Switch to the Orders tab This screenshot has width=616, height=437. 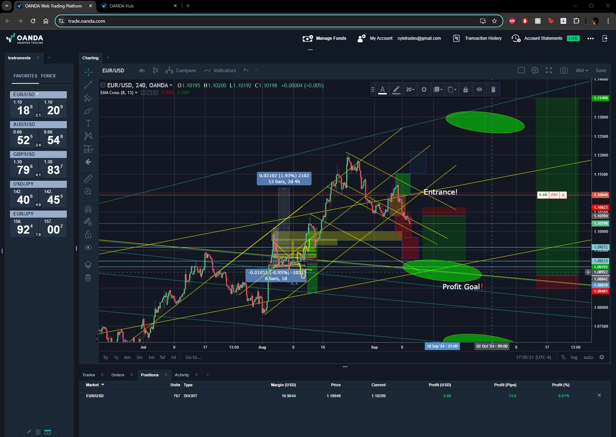tap(118, 375)
